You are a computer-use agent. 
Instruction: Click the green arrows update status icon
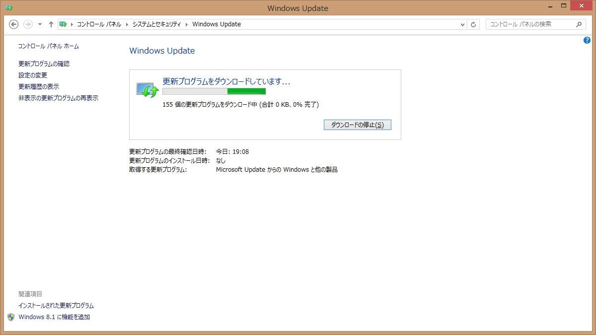pos(147,90)
